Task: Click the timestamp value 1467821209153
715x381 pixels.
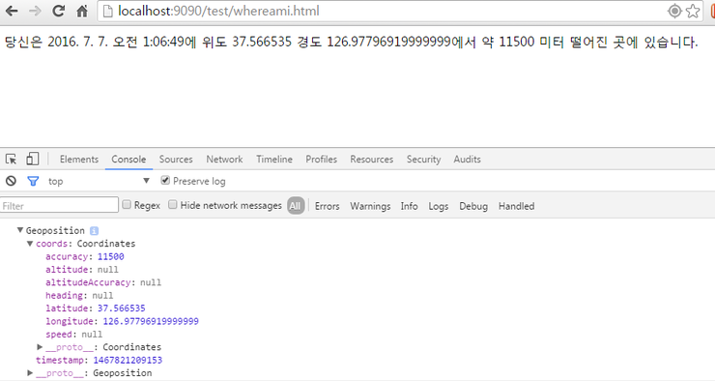Action: pyautogui.click(x=128, y=360)
